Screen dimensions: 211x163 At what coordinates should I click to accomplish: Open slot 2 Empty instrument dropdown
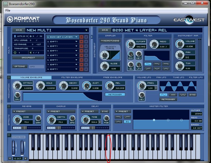[76, 42]
